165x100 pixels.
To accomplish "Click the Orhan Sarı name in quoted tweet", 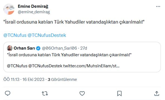I will point(24,48).
